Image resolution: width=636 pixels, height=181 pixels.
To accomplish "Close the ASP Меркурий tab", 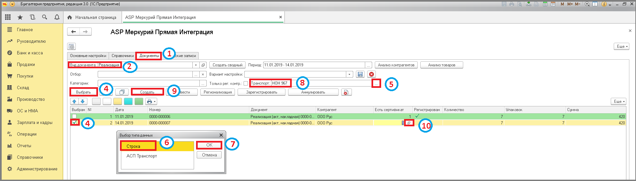I will coord(280,17).
